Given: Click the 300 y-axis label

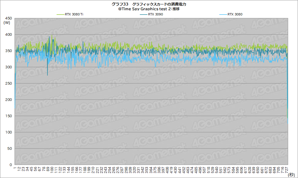Looking at the screenshot, I should 8,67.
